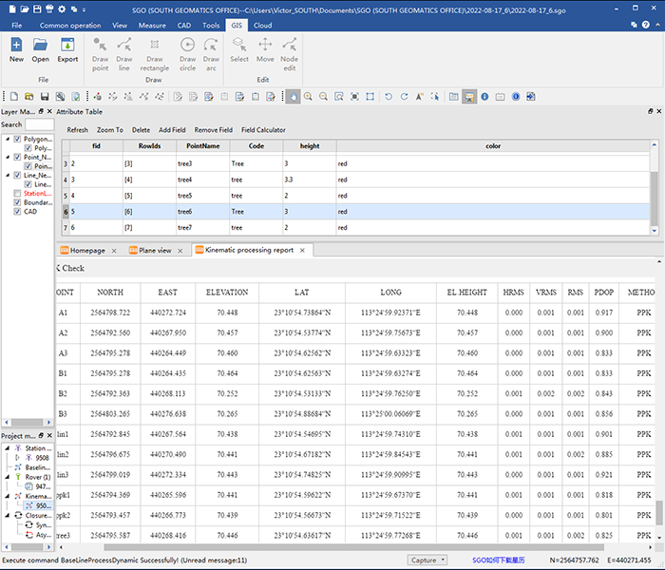This screenshot has height=570, width=665.
Task: Click the Layer Manager Search field
Action: click(x=40, y=124)
